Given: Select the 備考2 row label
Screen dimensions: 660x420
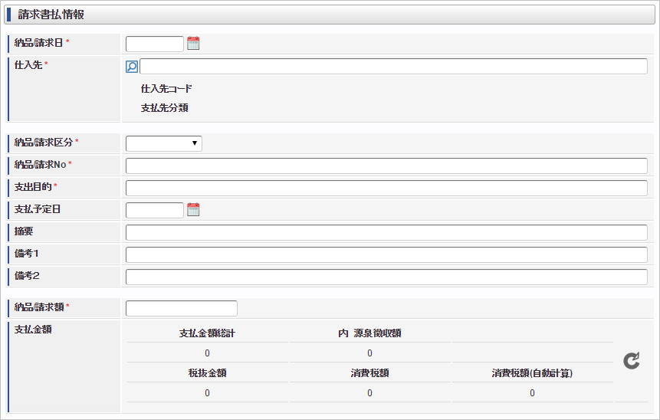Looking at the screenshot, I should (x=27, y=276).
